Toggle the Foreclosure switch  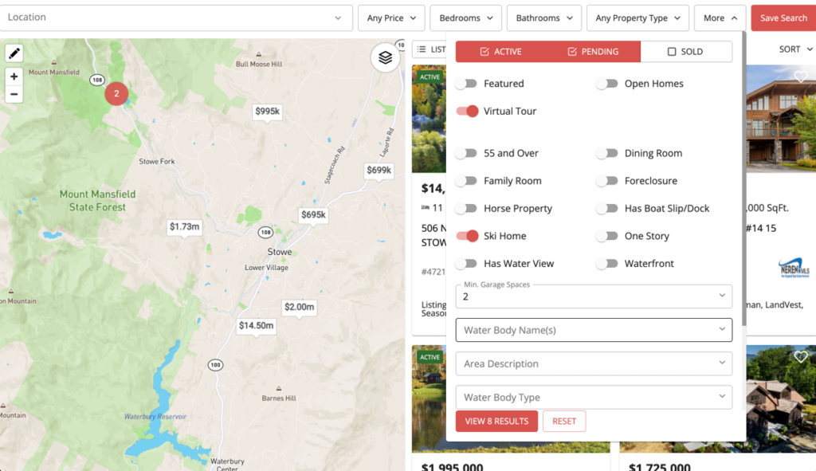click(x=606, y=181)
